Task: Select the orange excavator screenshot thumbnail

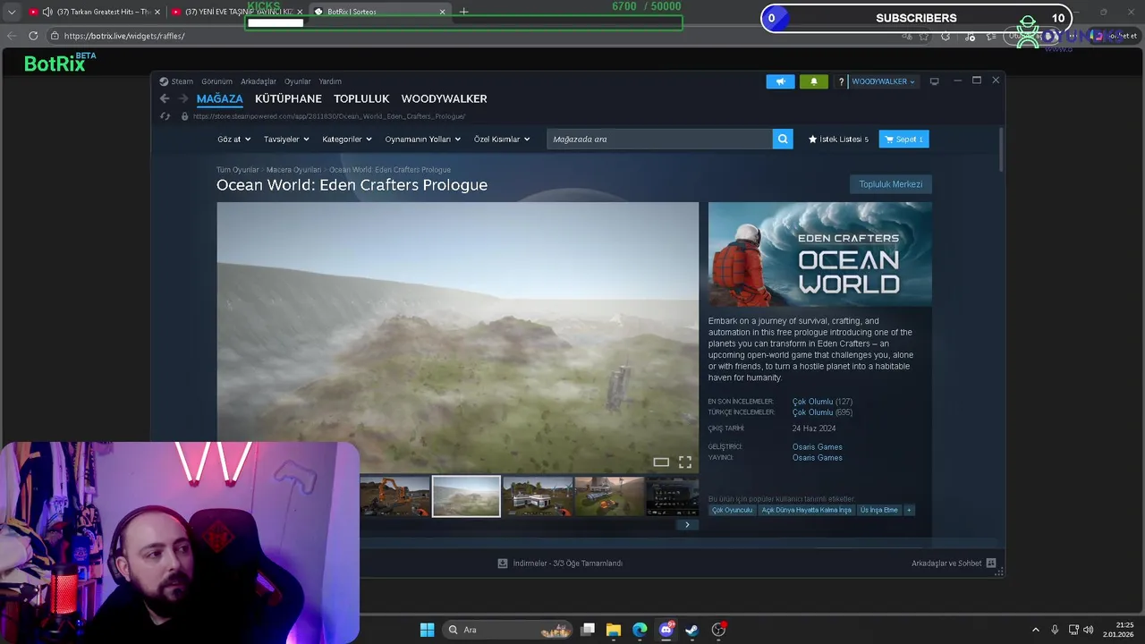Action: [x=394, y=496]
